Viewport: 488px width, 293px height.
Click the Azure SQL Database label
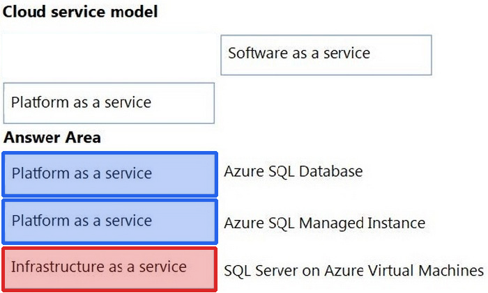[293, 171]
